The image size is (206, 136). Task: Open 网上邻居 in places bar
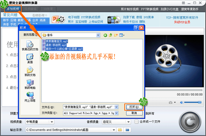[30, 97]
